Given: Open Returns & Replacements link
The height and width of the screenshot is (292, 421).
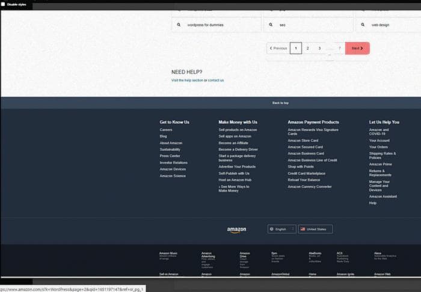Looking at the screenshot, I should 380,173.
